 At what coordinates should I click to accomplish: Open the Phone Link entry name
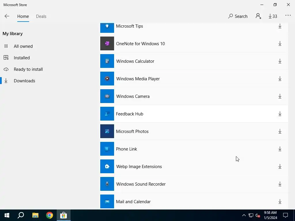pyautogui.click(x=126, y=149)
